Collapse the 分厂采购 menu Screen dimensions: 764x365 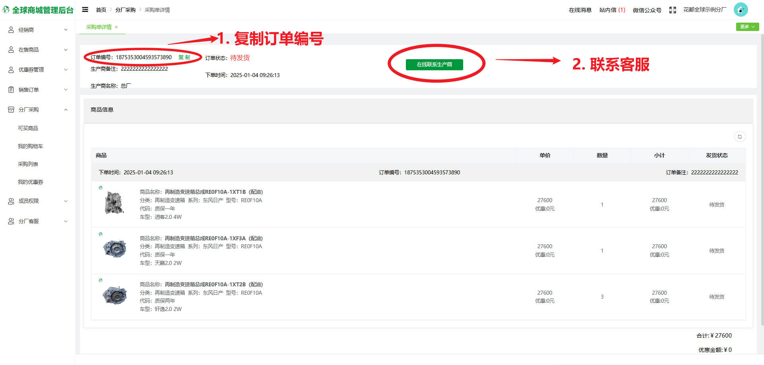(38, 110)
